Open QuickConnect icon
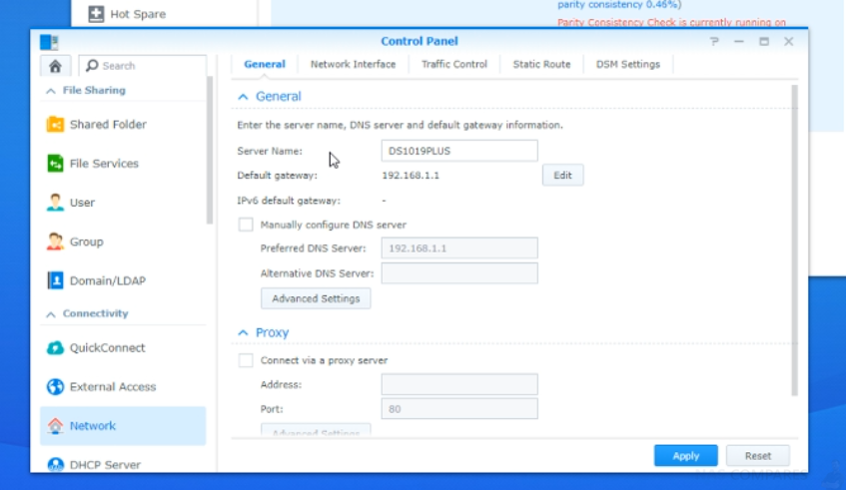This screenshot has height=490, width=846. pos(55,347)
